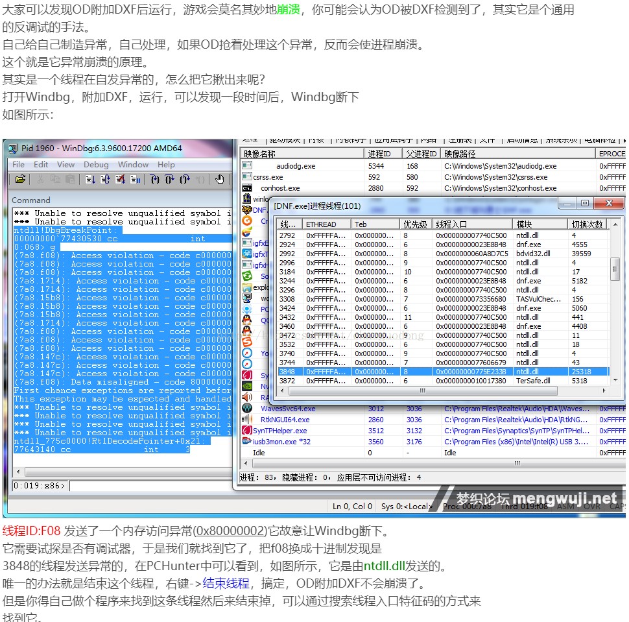Viewport: 629px width, 622px height.
Task: Click the greyed Paste icon in WinDbg toolbar
Action: 70,180
